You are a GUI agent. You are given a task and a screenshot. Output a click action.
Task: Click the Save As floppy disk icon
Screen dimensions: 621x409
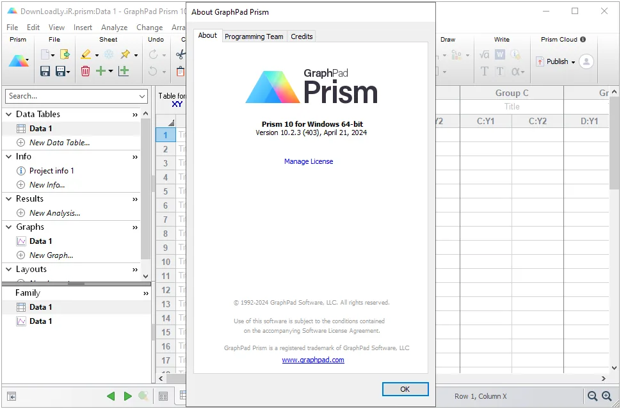pos(61,71)
